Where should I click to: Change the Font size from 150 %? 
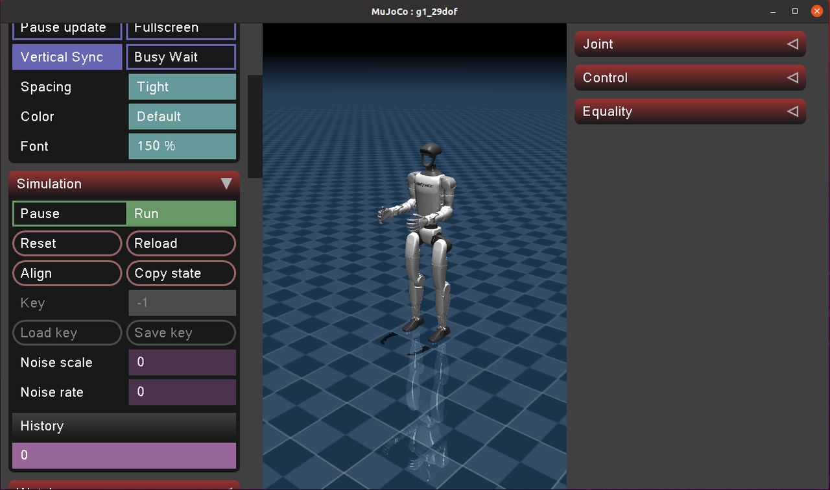pos(182,146)
